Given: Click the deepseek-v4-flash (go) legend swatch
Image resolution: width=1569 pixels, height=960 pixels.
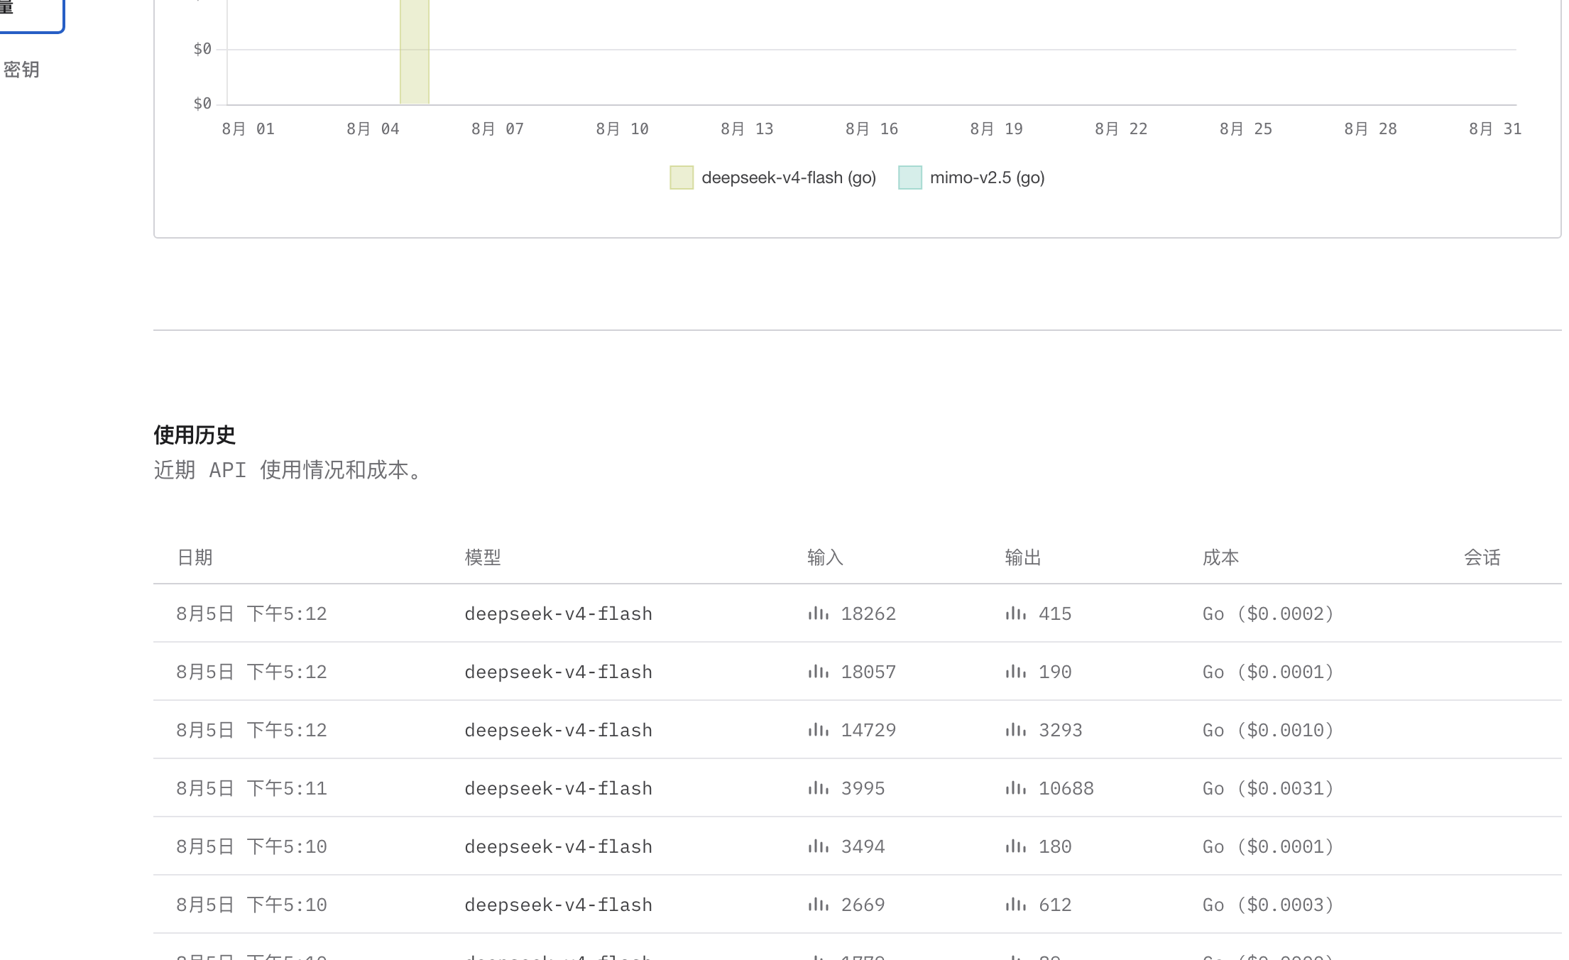Looking at the screenshot, I should coord(682,178).
